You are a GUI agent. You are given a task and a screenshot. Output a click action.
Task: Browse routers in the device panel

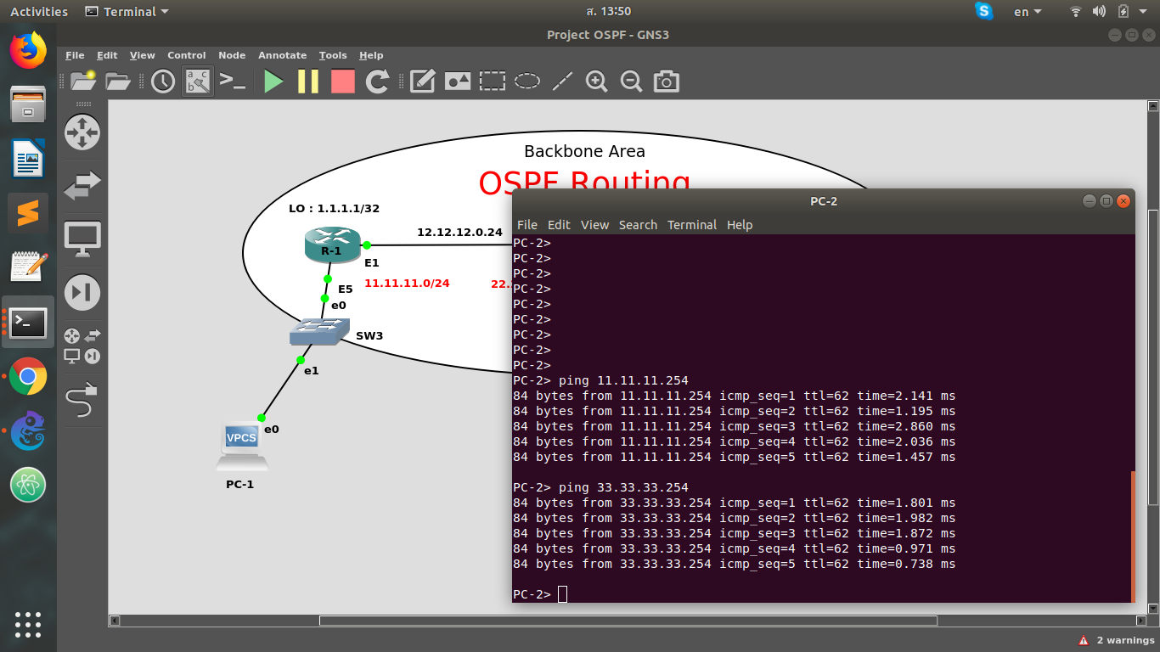tap(82, 132)
